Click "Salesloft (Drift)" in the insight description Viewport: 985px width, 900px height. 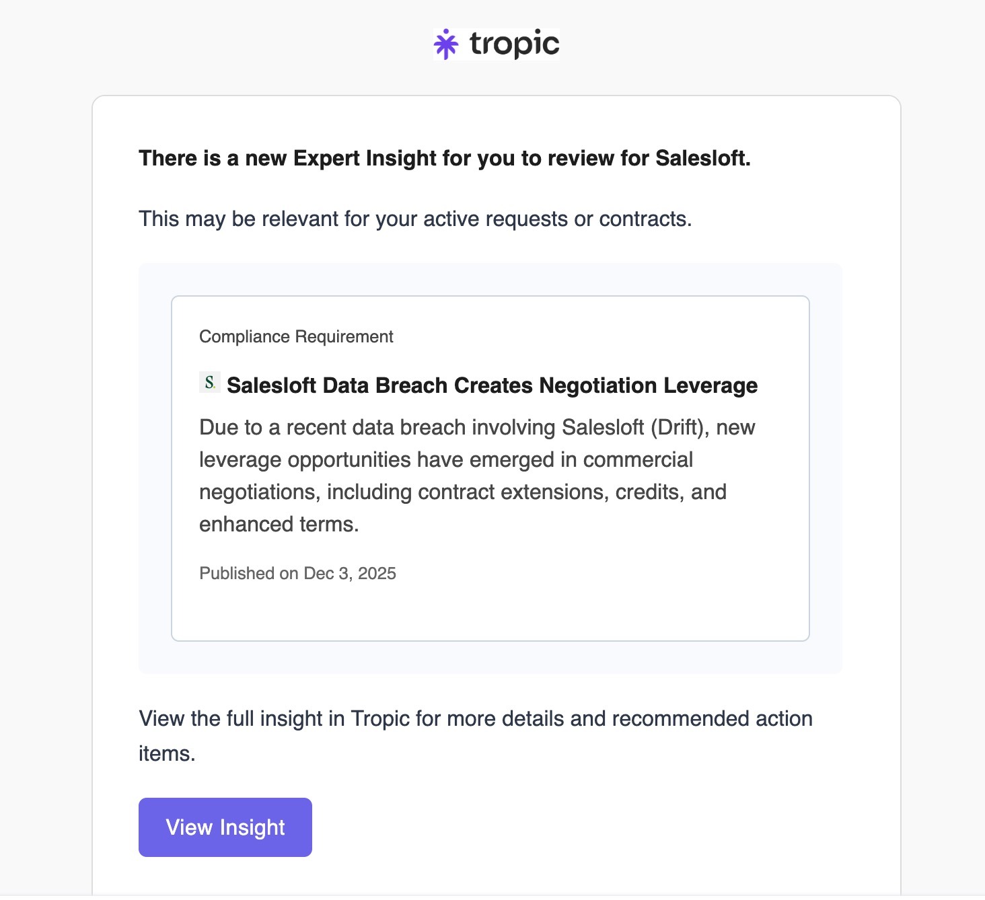coord(634,428)
